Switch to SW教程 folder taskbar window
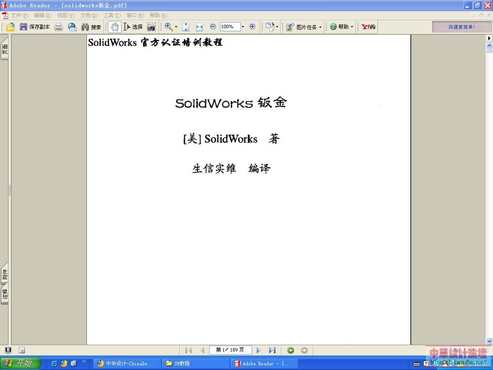The height and width of the screenshot is (370, 493). pyautogui.click(x=196, y=364)
